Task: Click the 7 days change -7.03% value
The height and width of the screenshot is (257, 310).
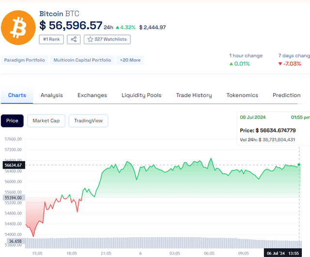Action: point(290,64)
